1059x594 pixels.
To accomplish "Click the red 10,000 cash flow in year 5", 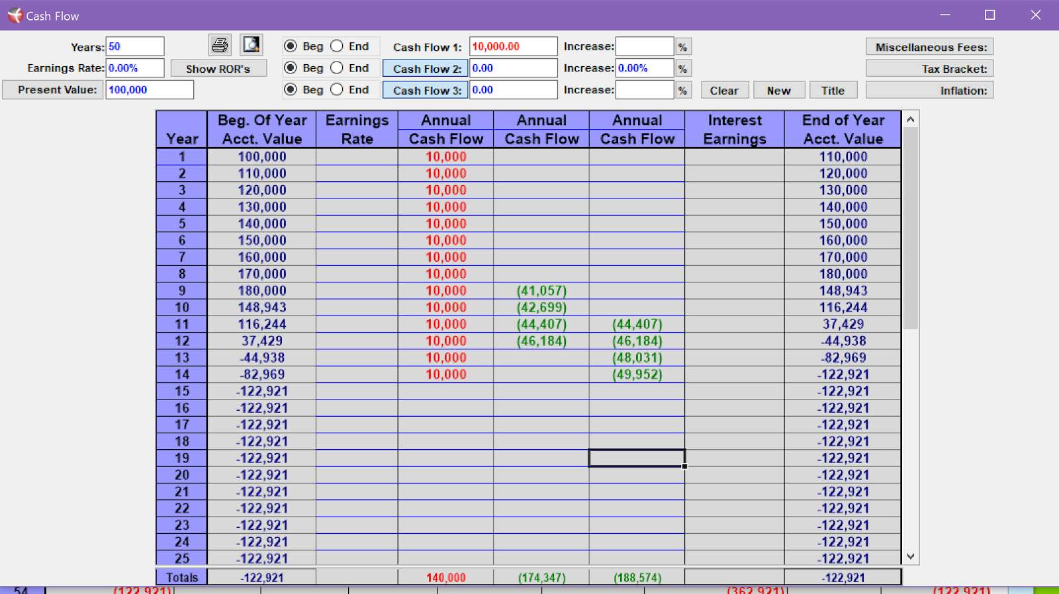I will (446, 224).
